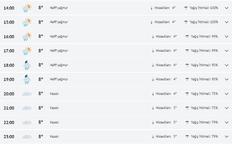232x144 pixels.
Task: Click 'Kapalı' description in 21:00 row
Action: [x=54, y=108]
